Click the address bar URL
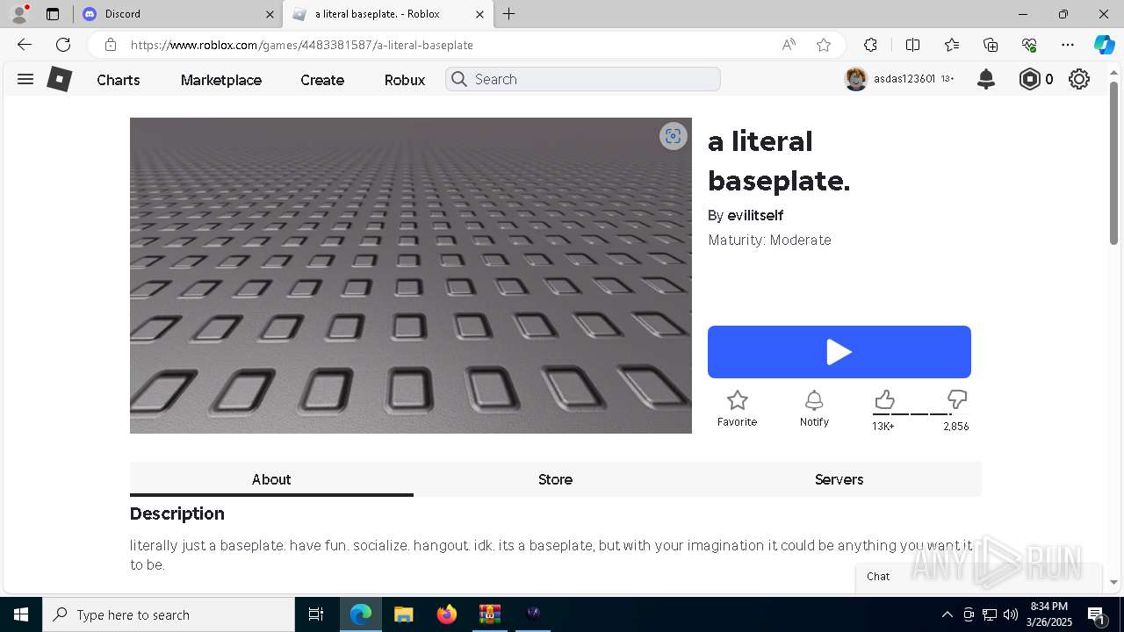The width and height of the screenshot is (1124, 632). (x=302, y=45)
